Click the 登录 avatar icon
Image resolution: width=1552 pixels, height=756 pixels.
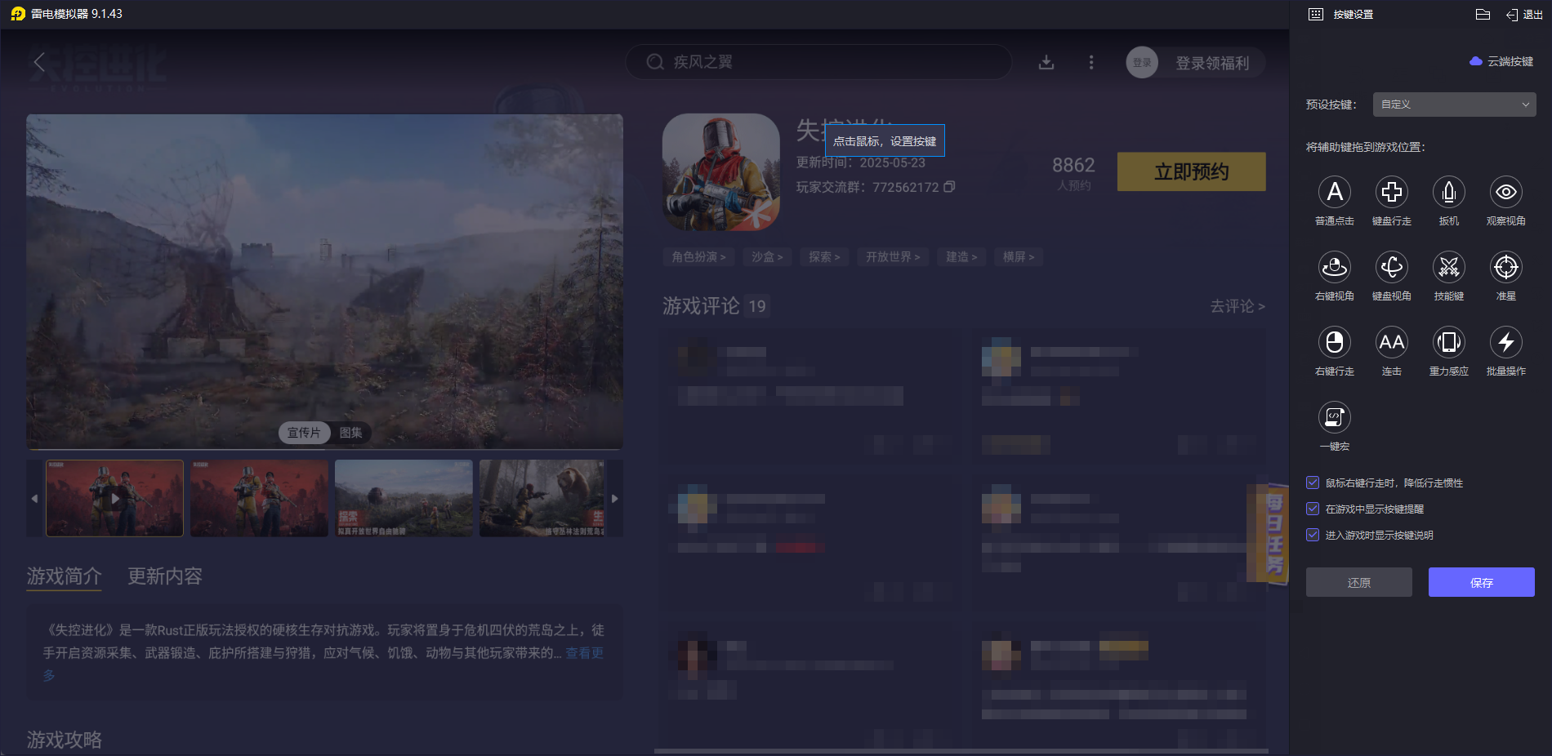tap(1142, 62)
